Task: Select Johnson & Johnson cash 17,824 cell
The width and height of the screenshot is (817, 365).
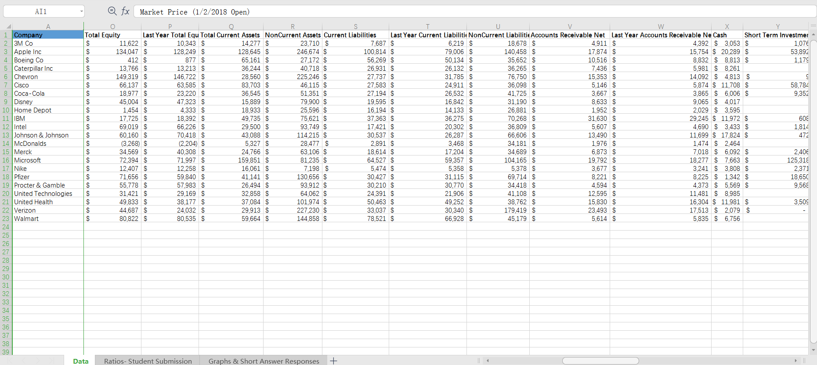Action: point(727,135)
